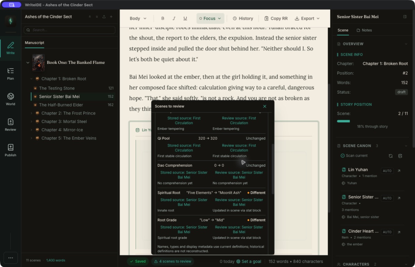Click the Set a goal link
This screenshot has width=415, height=267.
click(249, 261)
